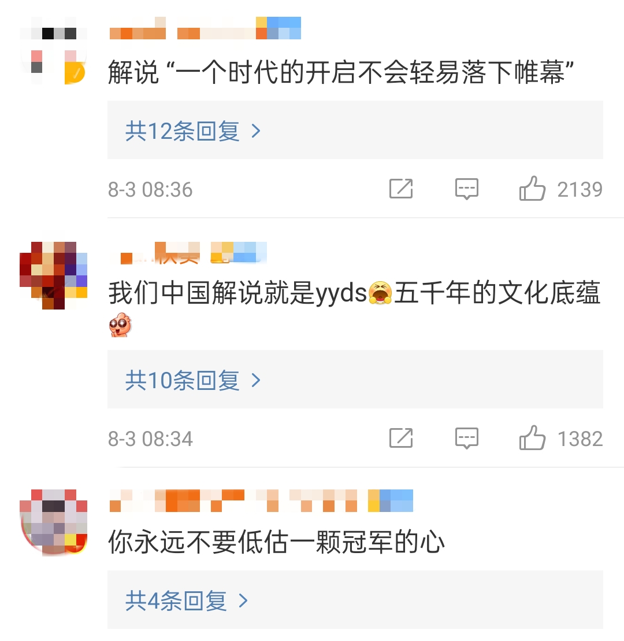624x641 pixels.
Task: Click the chevron next to 共12条回复
Action: 256,131
